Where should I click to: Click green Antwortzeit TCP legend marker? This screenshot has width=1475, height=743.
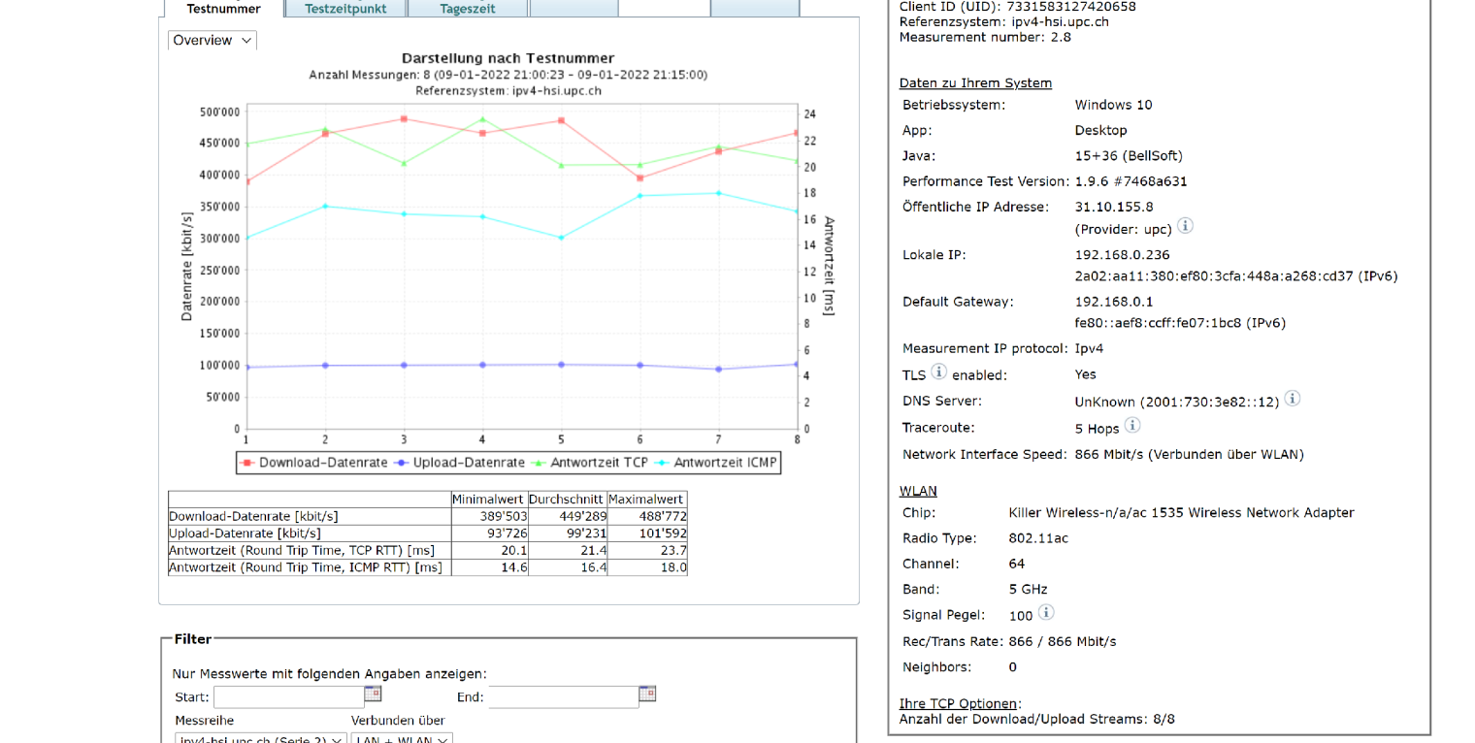[541, 463]
